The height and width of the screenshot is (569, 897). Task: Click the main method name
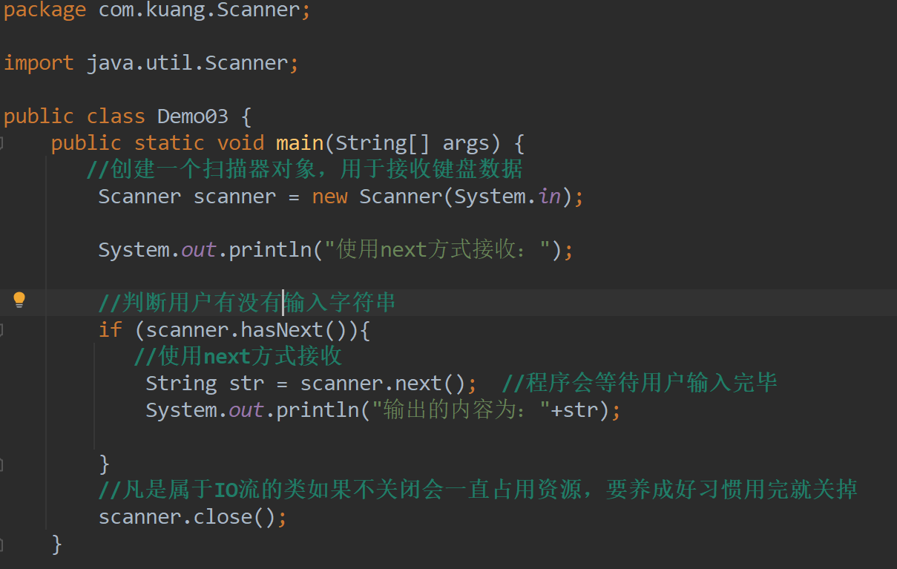[x=300, y=142]
